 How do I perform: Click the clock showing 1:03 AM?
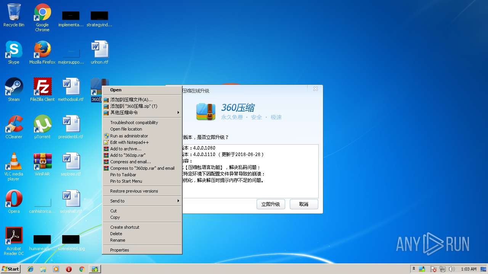pyautogui.click(x=469, y=269)
